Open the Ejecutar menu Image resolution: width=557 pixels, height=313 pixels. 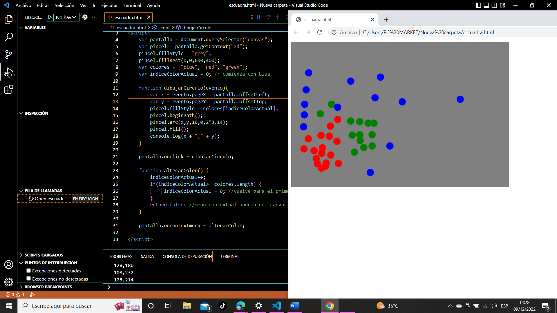click(x=109, y=5)
